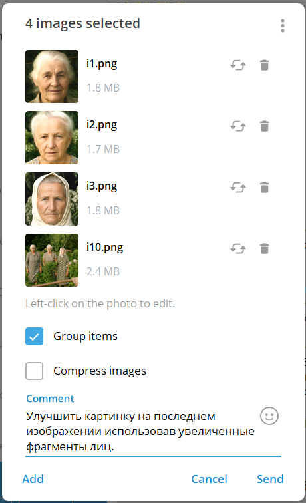Open the i2.png thumbnail for editing
Image resolution: width=306 pixels, height=503 pixels.
[52, 138]
